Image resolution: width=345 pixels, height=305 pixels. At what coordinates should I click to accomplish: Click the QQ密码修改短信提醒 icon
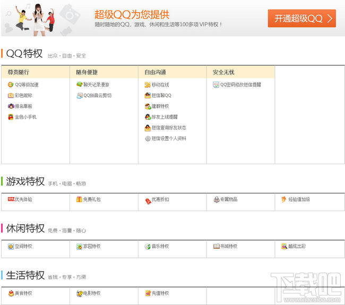click(216, 85)
